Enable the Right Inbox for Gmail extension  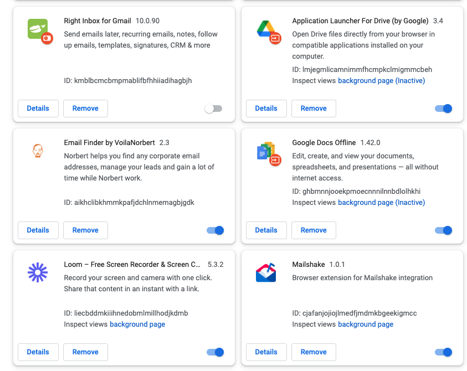[213, 109]
